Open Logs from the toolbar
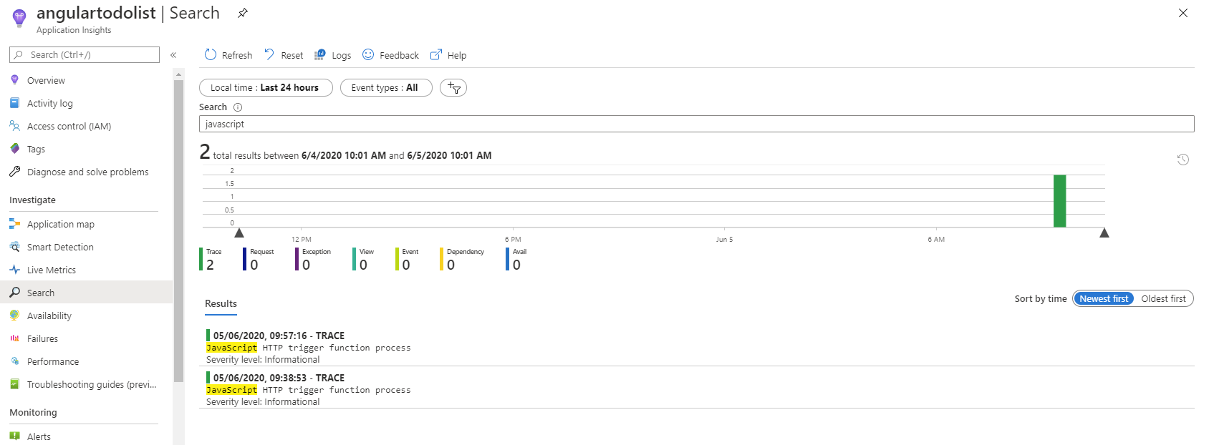The height and width of the screenshot is (445, 1209). 333,54
